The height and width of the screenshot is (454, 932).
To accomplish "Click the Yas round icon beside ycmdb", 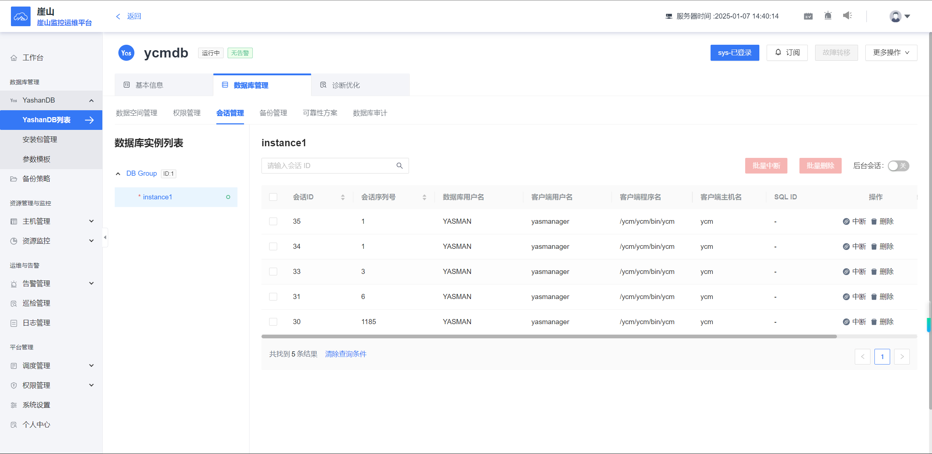I will tap(126, 53).
